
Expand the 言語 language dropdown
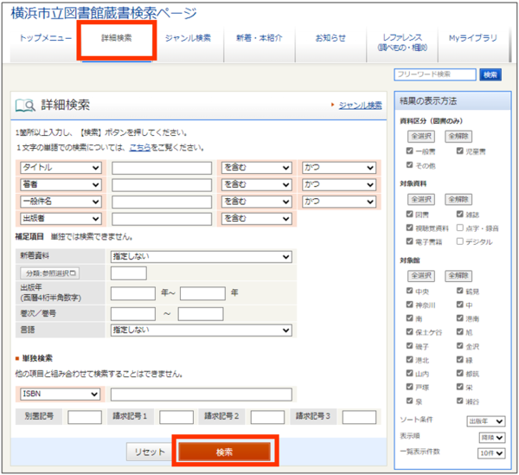pos(201,330)
